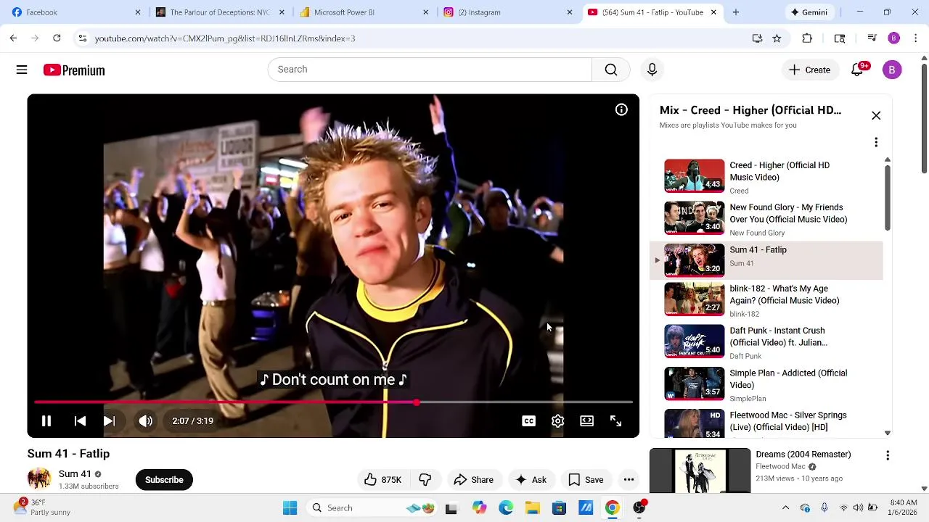Click the browser address bar URL
This screenshot has width=929, height=522.
[x=225, y=38]
